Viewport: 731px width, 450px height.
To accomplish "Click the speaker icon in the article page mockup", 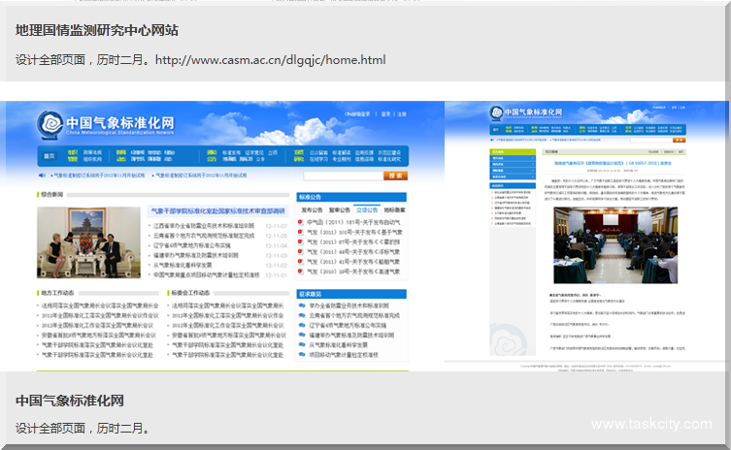I will (x=492, y=140).
